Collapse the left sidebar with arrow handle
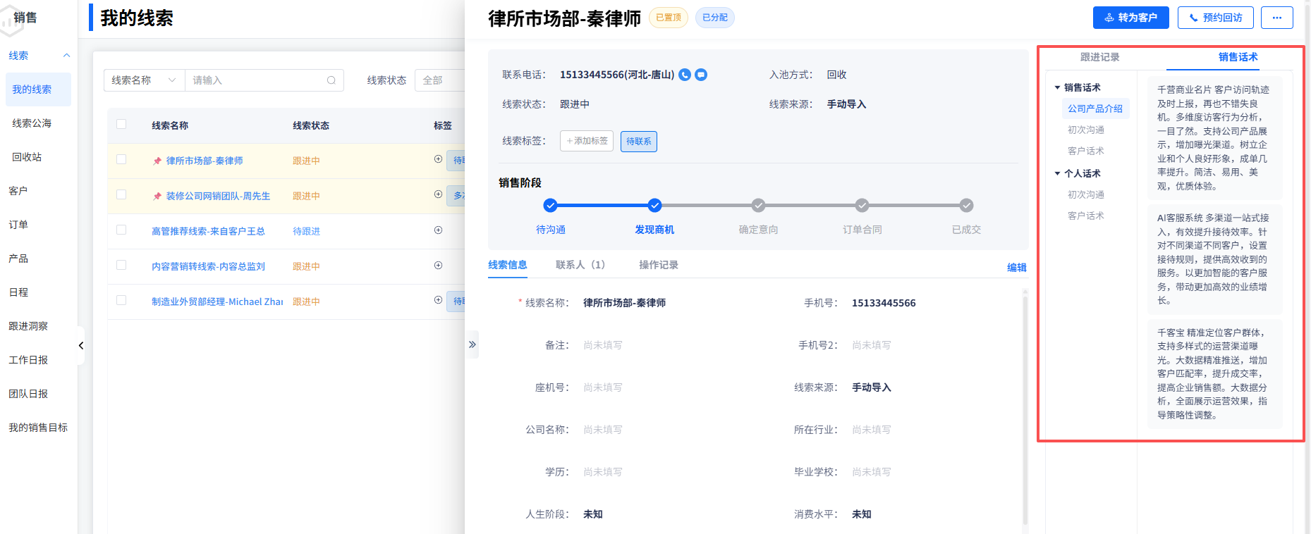Viewport: 1311px width, 534px height. pos(81,345)
